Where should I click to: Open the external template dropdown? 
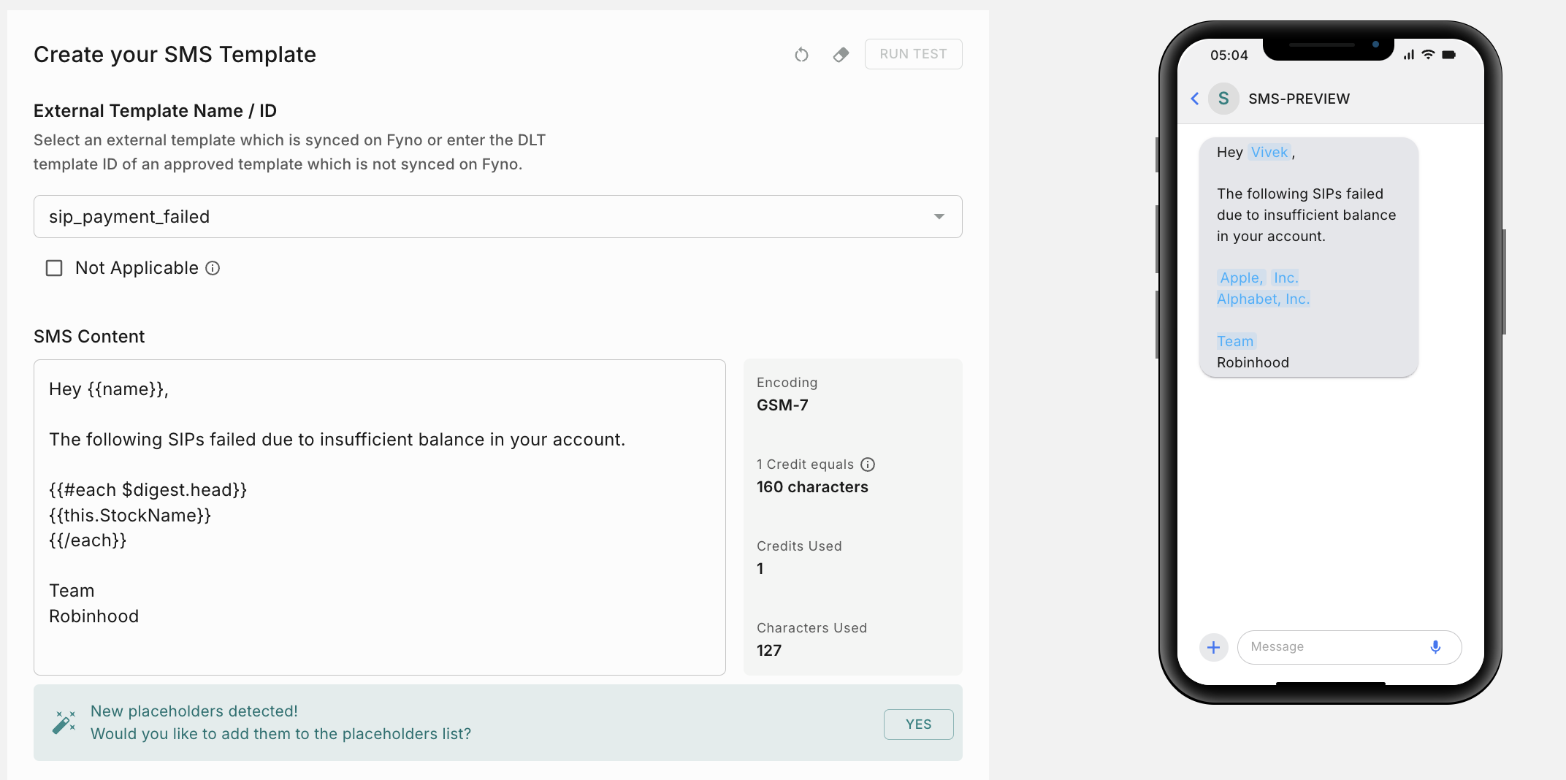point(939,216)
